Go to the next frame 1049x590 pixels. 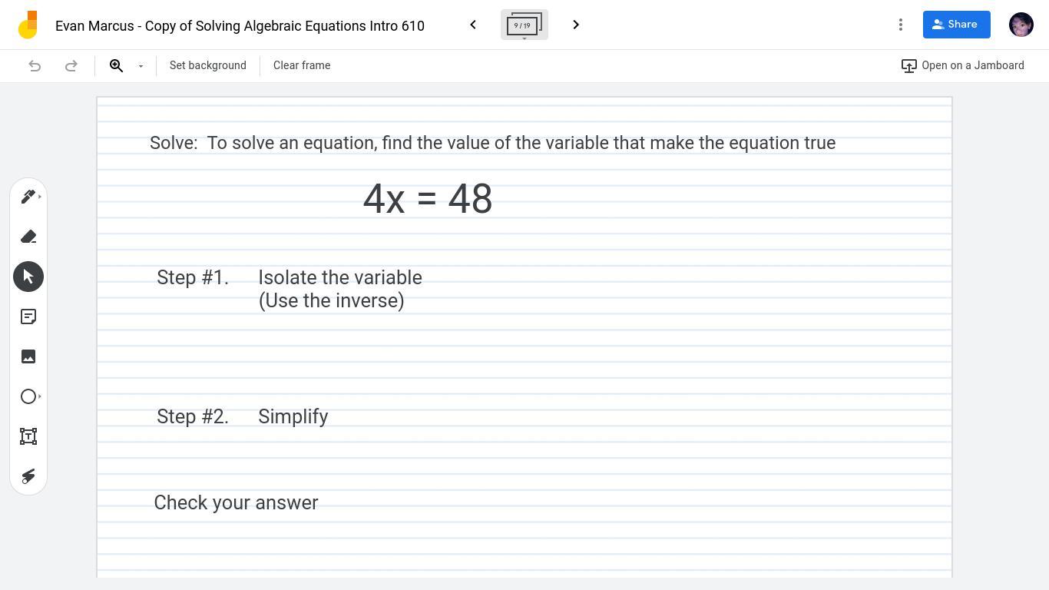coord(576,25)
